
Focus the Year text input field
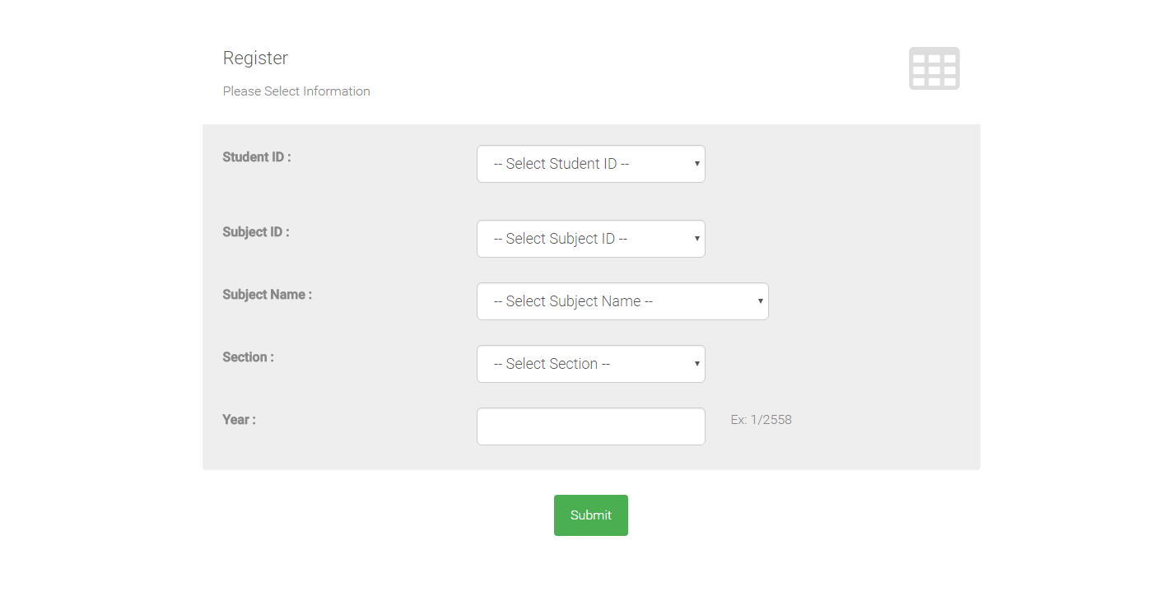pos(590,426)
